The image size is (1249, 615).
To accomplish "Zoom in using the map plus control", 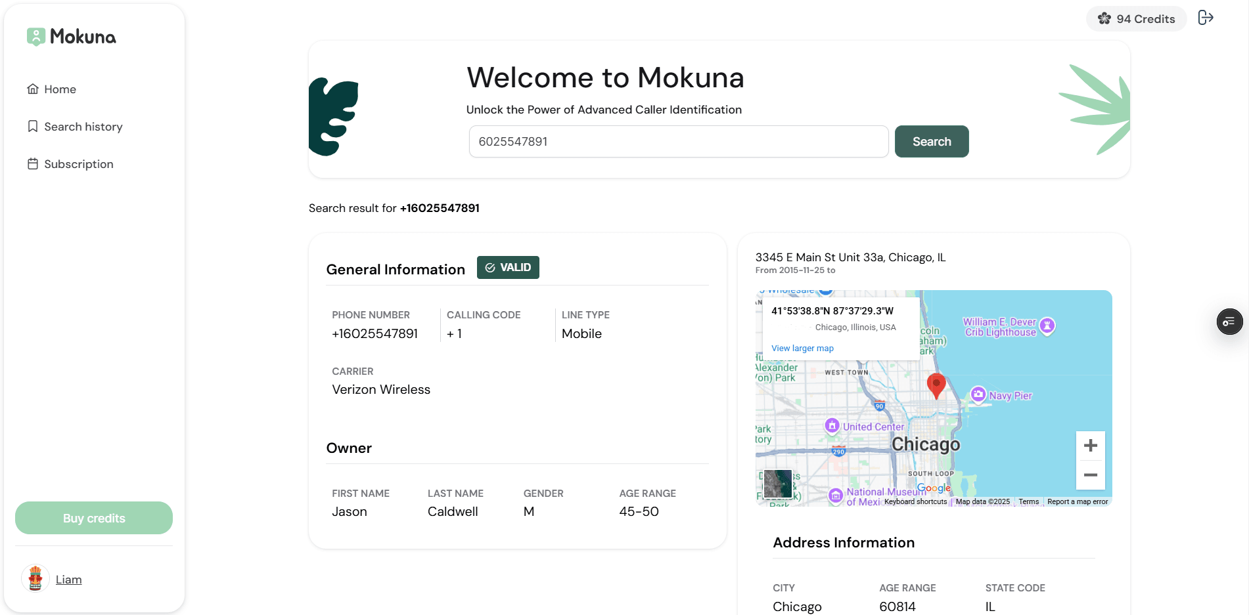I will 1090,445.
